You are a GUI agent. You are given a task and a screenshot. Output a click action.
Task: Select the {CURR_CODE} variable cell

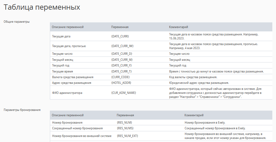[120, 77]
